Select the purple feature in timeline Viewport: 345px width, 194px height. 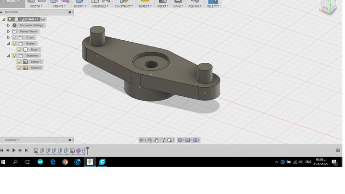click(x=78, y=151)
